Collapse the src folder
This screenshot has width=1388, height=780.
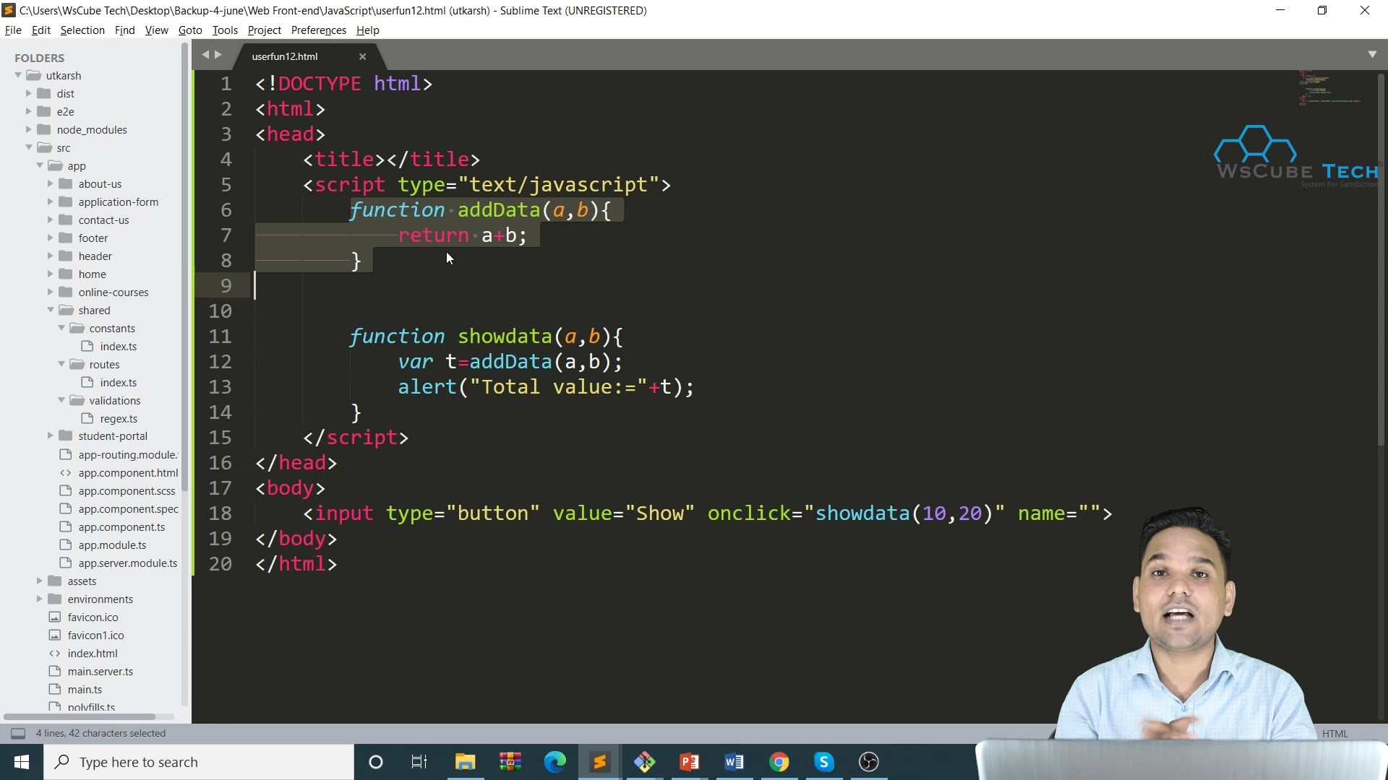coord(28,147)
